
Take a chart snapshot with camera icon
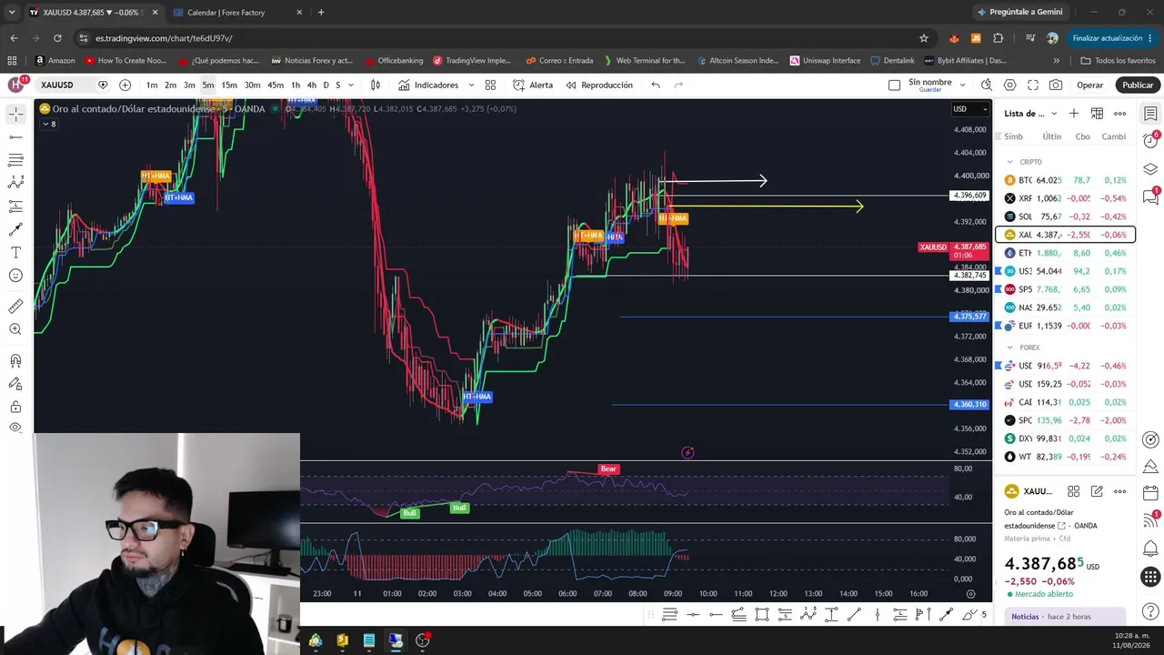click(x=1056, y=85)
